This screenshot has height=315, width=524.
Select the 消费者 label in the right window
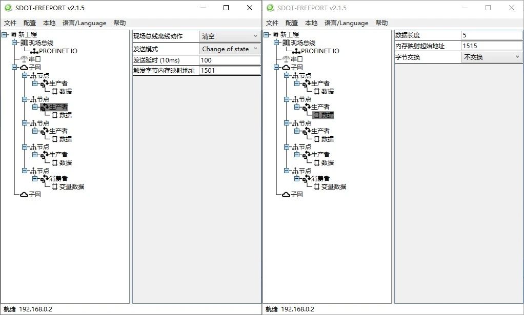(x=320, y=179)
